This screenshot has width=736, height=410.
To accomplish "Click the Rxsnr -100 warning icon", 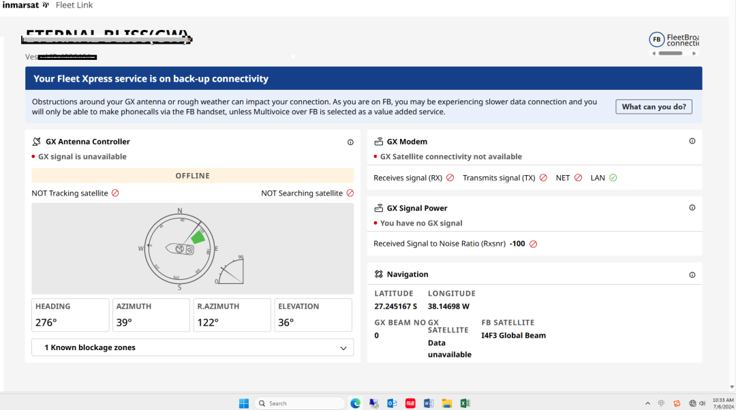I will (533, 244).
